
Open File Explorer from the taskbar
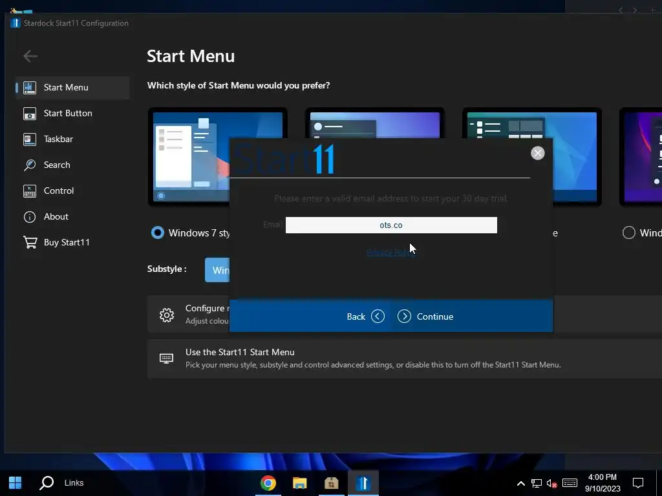[300, 483]
